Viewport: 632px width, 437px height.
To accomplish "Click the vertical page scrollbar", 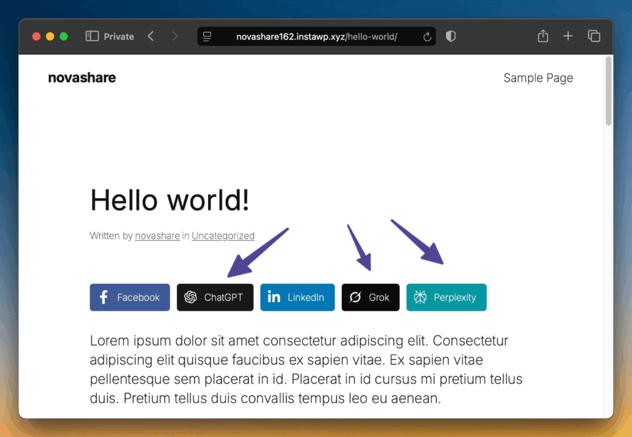I will point(609,91).
